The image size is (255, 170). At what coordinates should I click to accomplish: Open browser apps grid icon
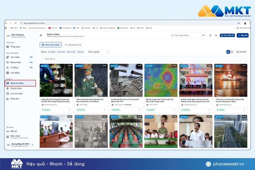click(x=6, y=28)
